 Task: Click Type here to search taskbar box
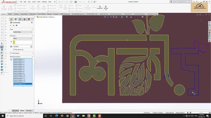click(24, 116)
